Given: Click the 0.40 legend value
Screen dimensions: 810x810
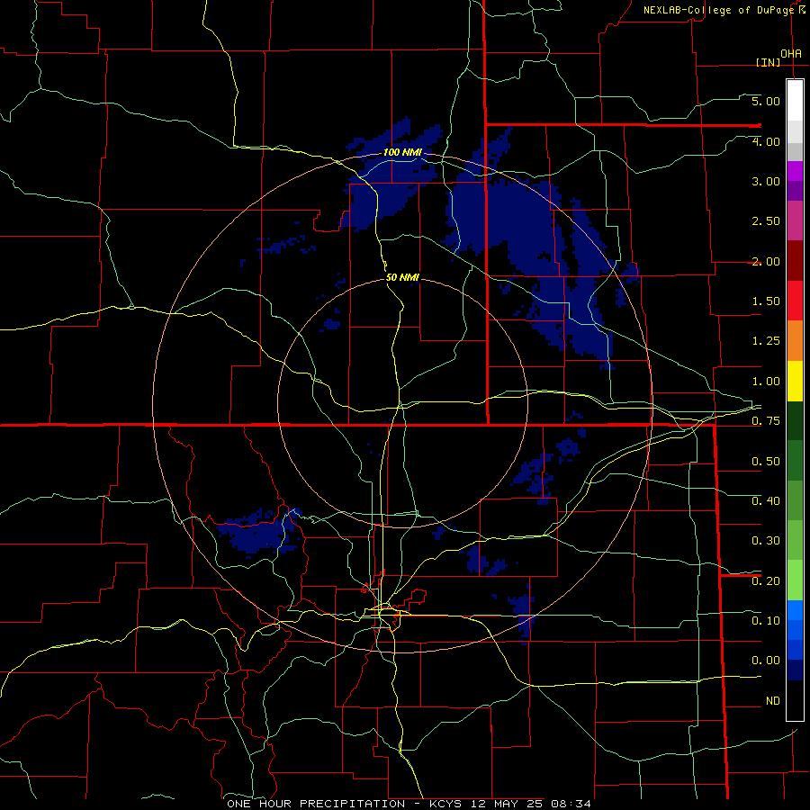Looking at the screenshot, I should [x=766, y=501].
